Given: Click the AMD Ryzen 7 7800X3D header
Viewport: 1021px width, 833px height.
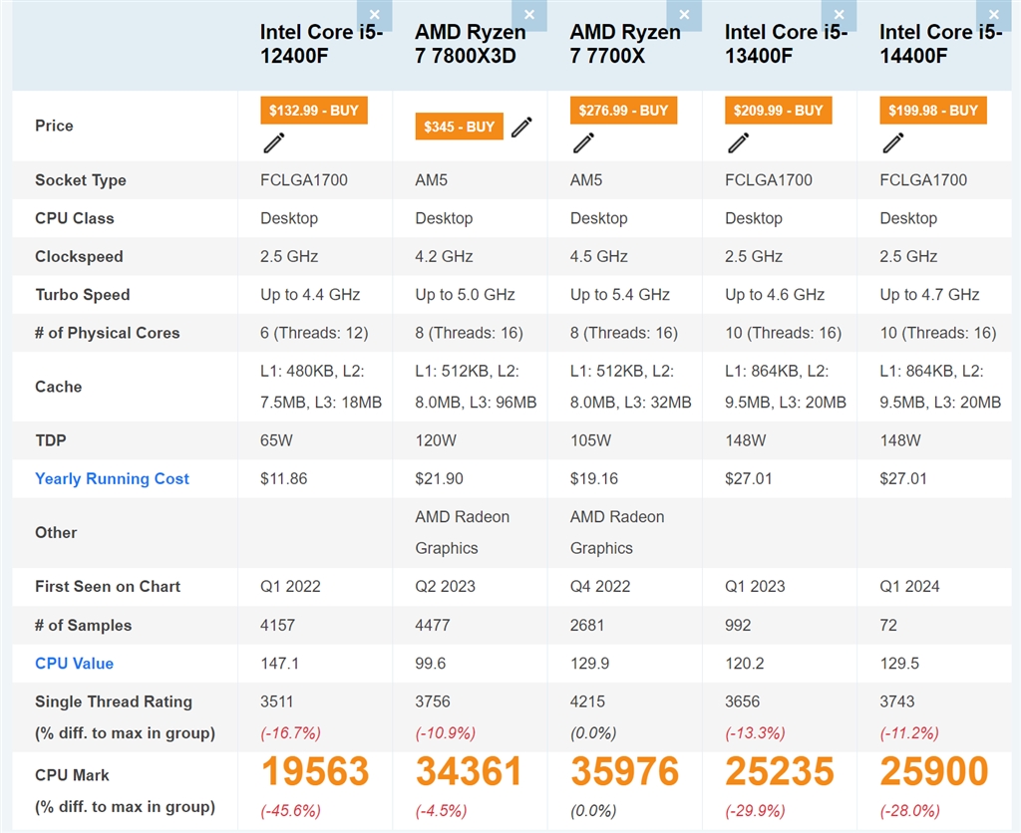Looking at the screenshot, I should [x=470, y=44].
